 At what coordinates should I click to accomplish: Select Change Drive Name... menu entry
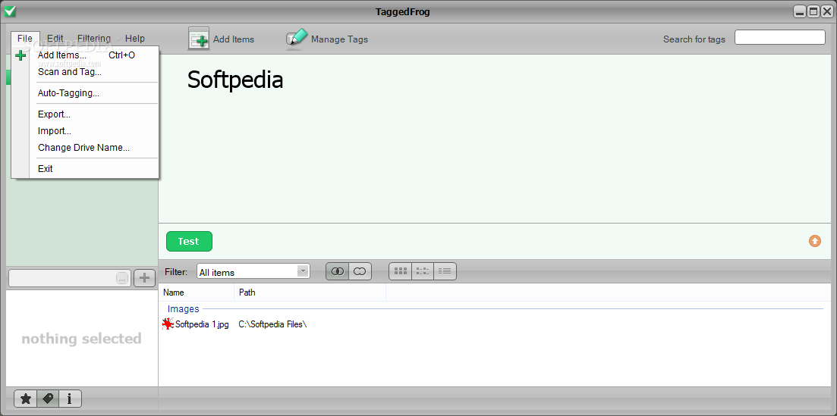click(86, 148)
